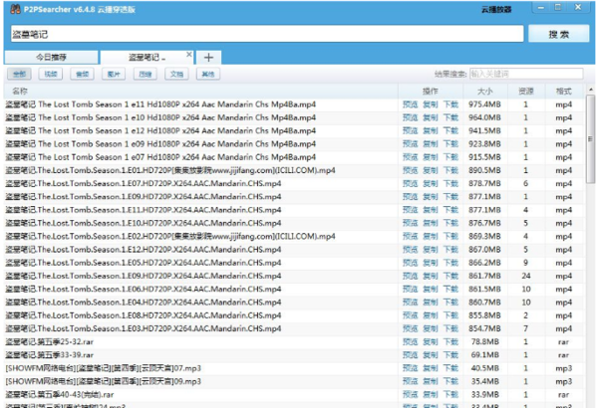This screenshot has width=598, height=408.
Task: Sort the list by 大小 column header
Action: point(484,90)
